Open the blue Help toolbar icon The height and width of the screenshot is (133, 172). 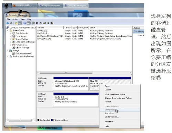(24, 23)
